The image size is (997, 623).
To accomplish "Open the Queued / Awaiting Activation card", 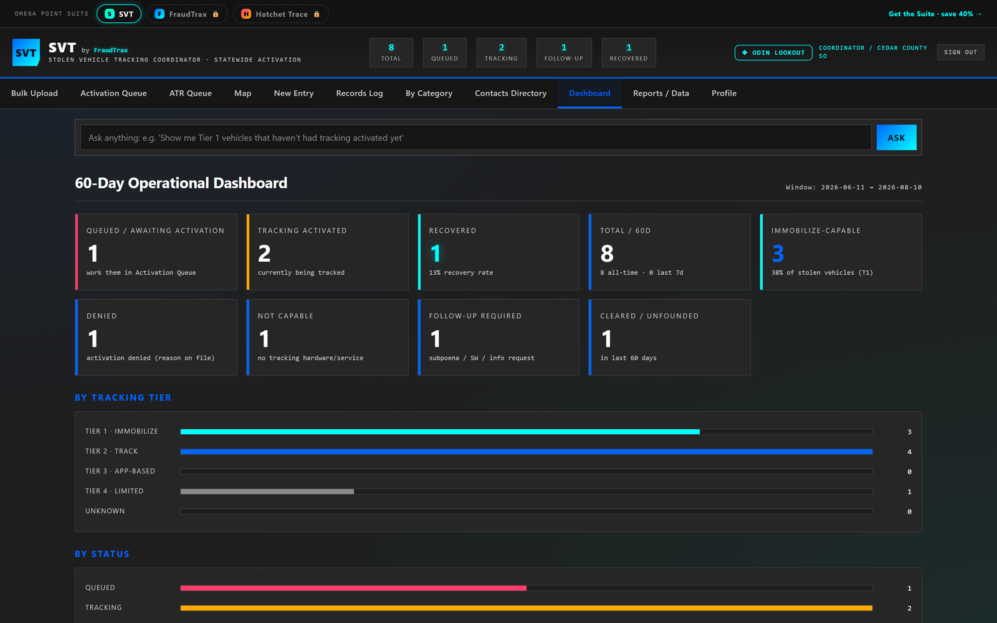I will pyautogui.click(x=156, y=252).
